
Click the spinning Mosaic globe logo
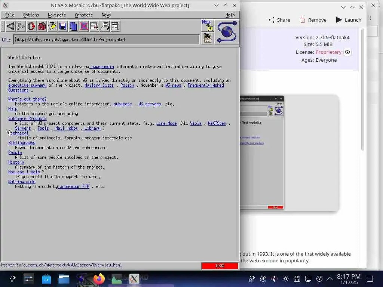click(x=227, y=32)
